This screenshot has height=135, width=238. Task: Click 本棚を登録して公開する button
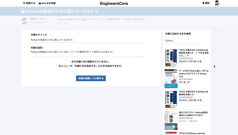pyautogui.click(x=91, y=78)
